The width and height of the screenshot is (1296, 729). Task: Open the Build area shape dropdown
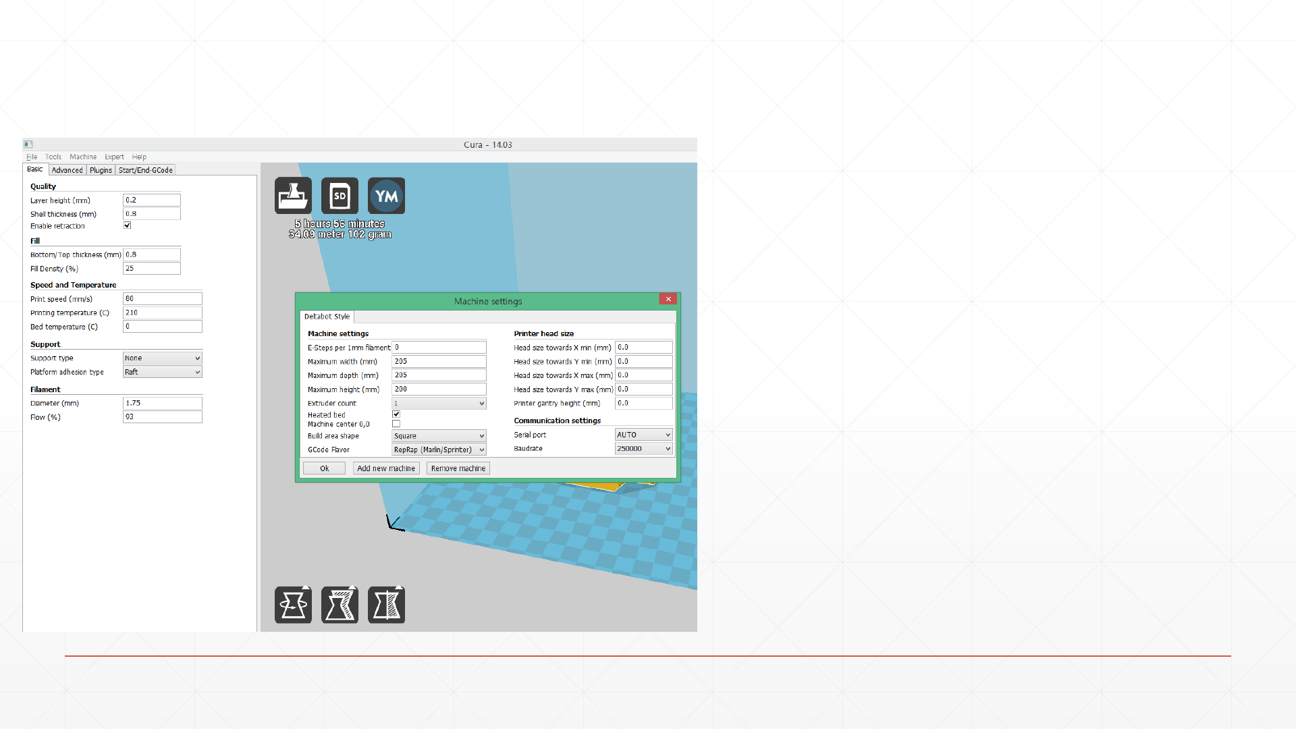pos(439,436)
